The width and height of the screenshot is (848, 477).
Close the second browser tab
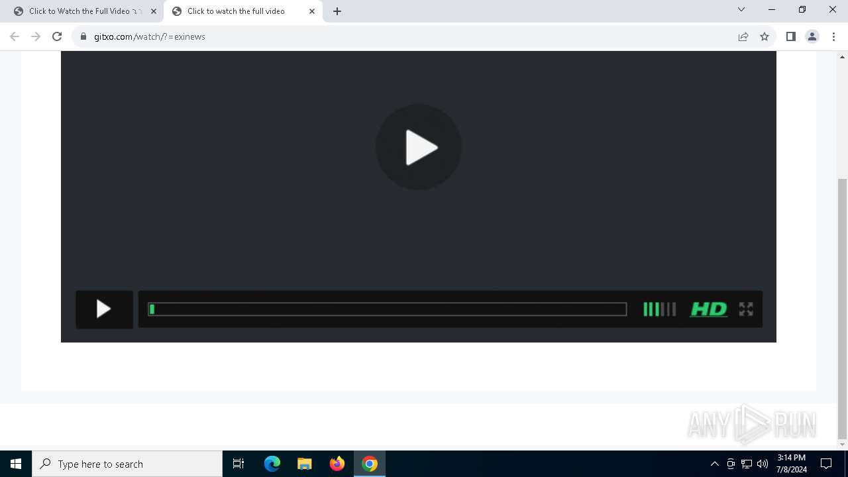coord(312,11)
